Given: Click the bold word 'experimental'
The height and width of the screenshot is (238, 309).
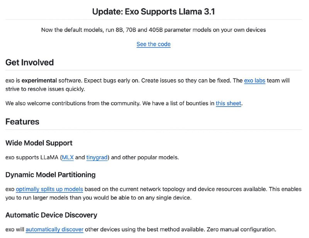Looking at the screenshot, I should [x=39, y=81].
